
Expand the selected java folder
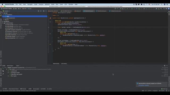[4, 16]
